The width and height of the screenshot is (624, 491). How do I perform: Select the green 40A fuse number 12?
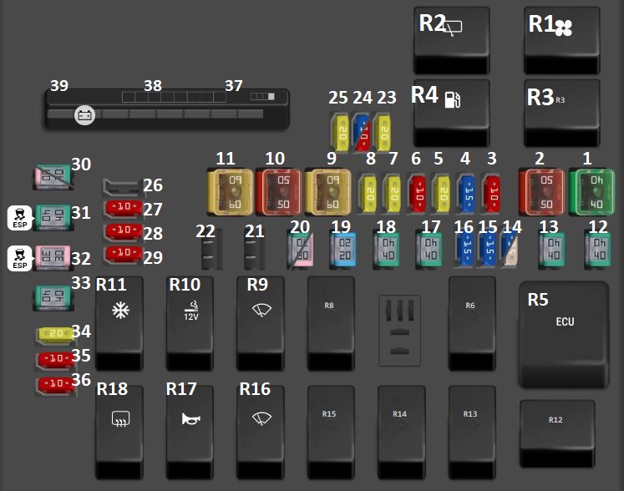[598, 249]
